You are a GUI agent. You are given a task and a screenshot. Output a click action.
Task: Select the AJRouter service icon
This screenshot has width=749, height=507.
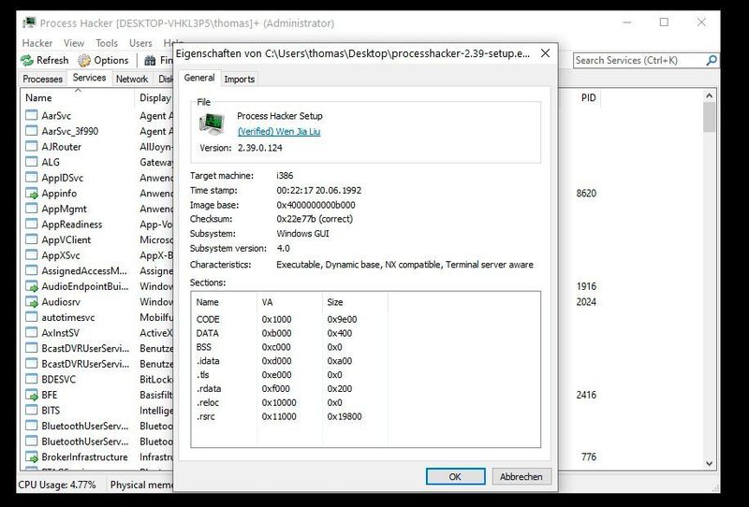pos(32,146)
